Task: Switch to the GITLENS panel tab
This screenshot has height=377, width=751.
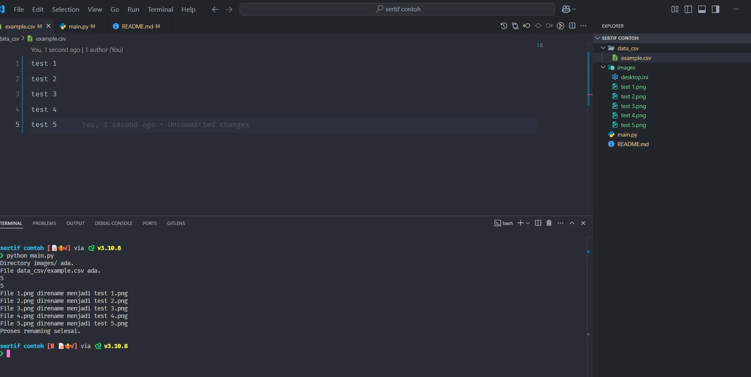Action: pos(176,223)
